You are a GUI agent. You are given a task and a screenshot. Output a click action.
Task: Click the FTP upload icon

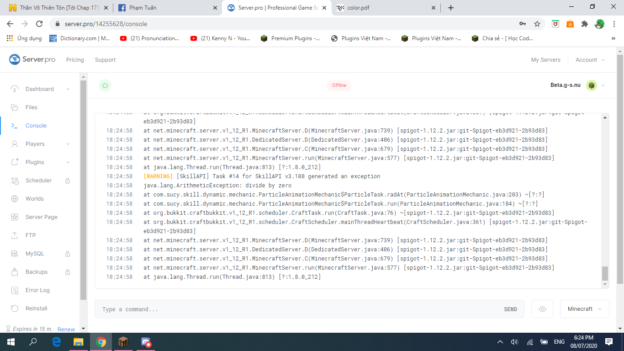pos(15,235)
